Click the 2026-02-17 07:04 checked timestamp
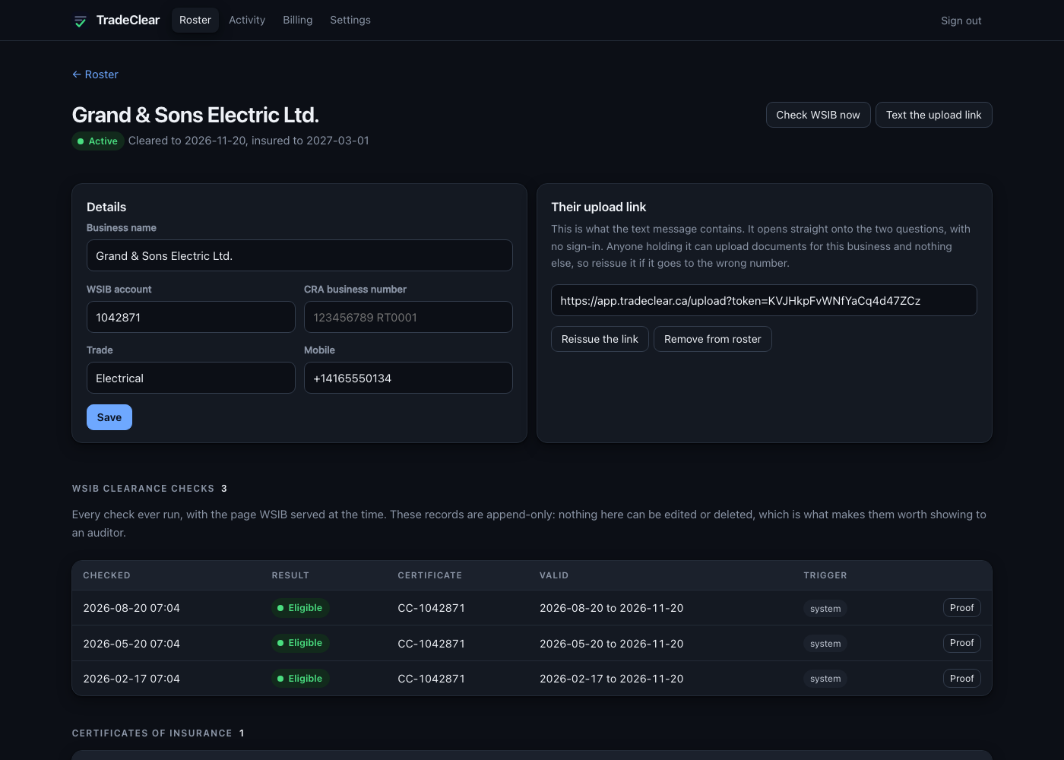 [x=131, y=679]
